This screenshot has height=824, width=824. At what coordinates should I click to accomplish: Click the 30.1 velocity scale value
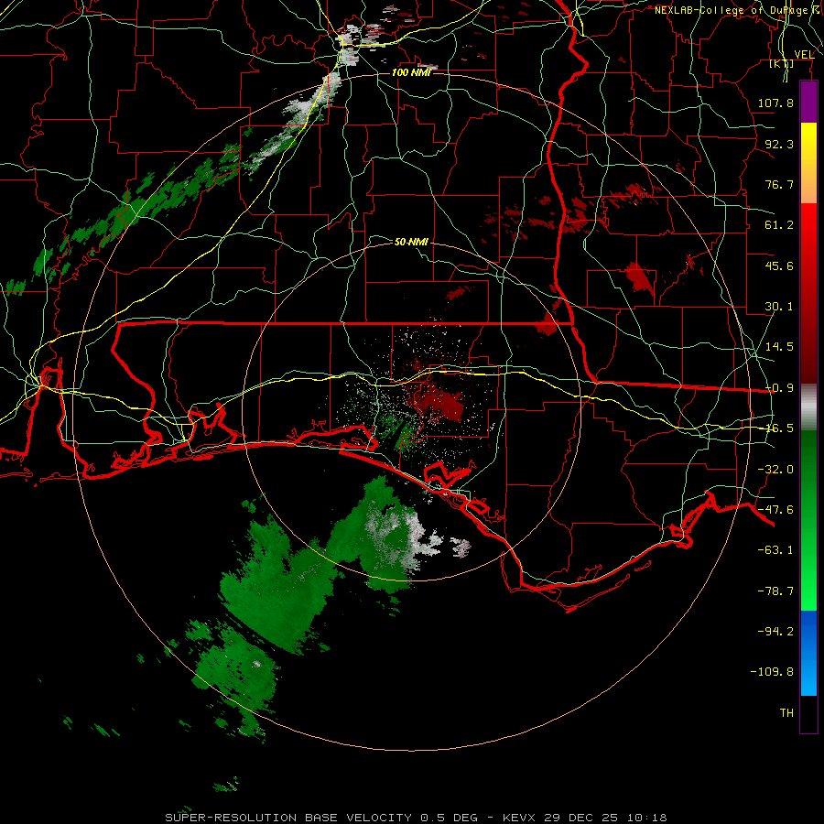pyautogui.click(x=779, y=306)
